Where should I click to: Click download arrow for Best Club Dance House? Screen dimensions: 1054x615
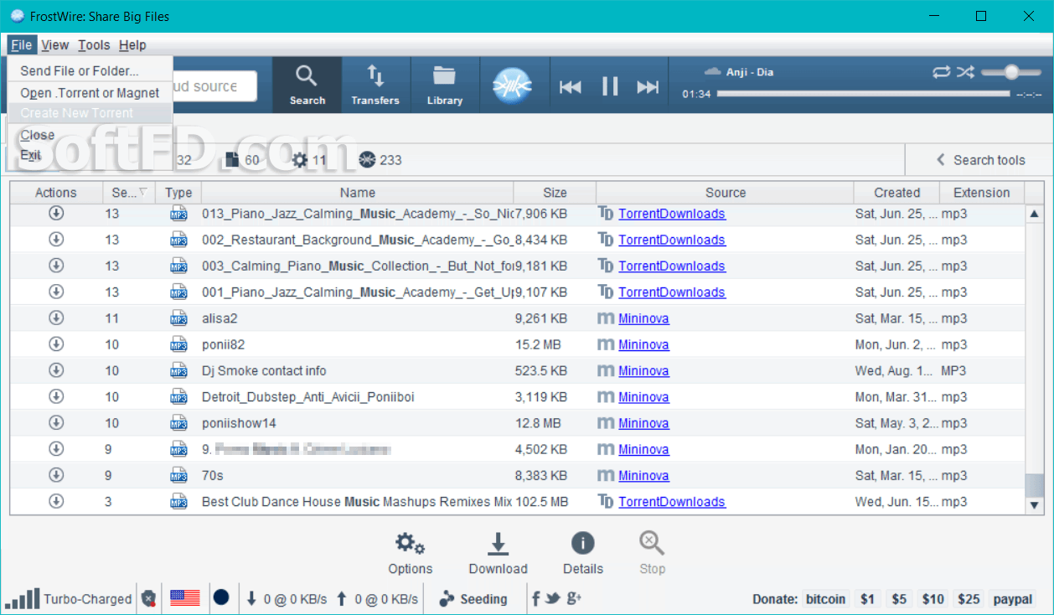56,502
